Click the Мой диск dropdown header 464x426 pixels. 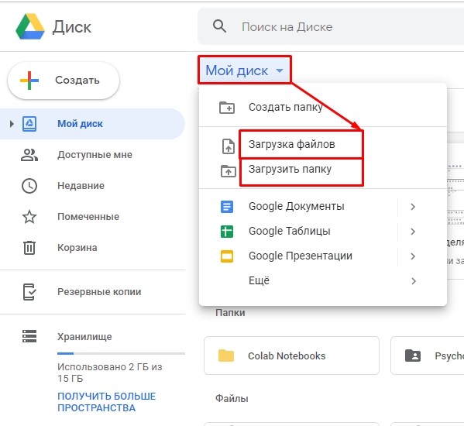(x=245, y=70)
